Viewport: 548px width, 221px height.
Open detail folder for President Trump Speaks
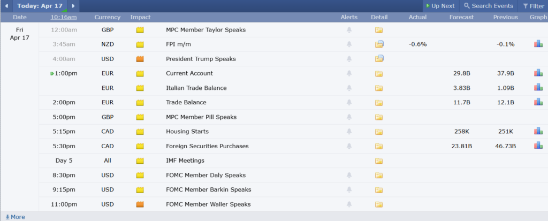pyautogui.click(x=379, y=59)
